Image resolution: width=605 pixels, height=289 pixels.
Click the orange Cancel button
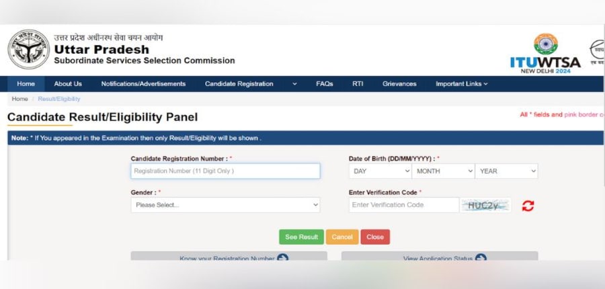pyautogui.click(x=342, y=237)
